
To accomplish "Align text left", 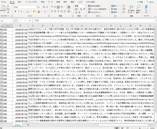I will point(52,11).
